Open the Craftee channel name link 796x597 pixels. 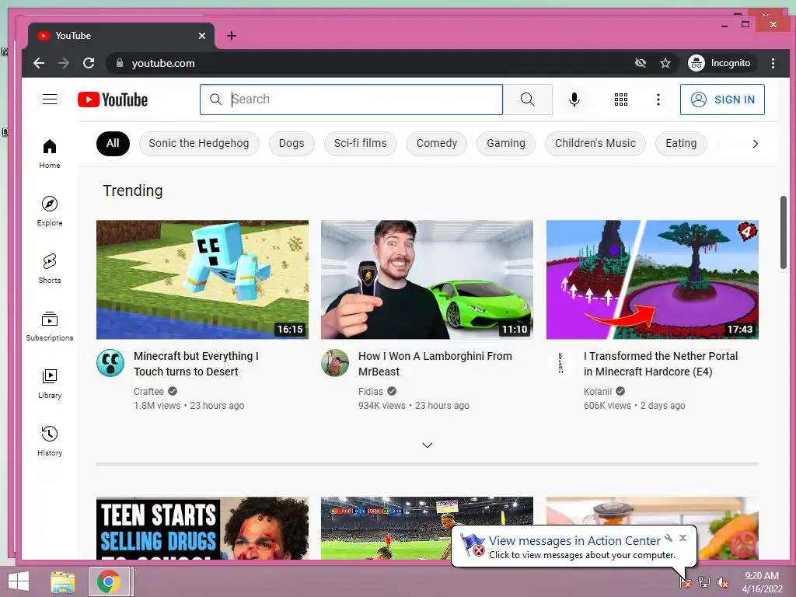(x=148, y=392)
